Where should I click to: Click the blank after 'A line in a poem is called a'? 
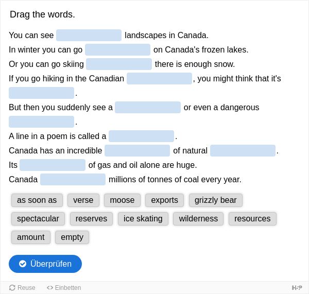point(141,136)
